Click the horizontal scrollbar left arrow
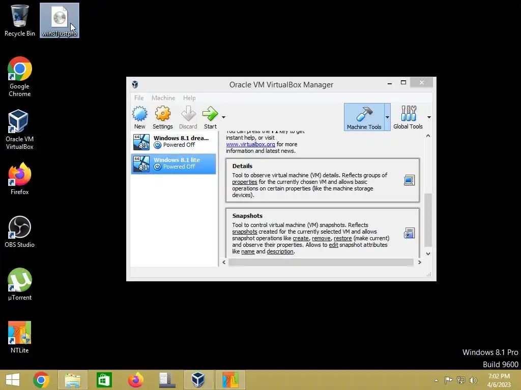The height and width of the screenshot is (390, 521). [224, 263]
